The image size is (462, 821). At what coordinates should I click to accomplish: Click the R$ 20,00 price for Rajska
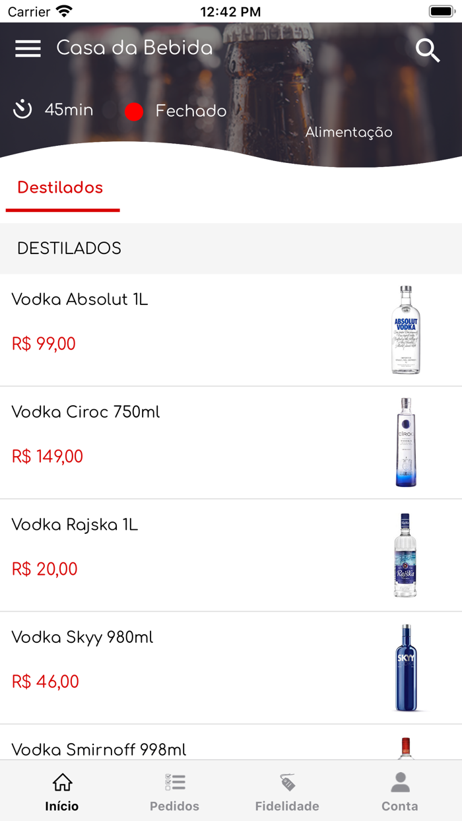point(44,569)
